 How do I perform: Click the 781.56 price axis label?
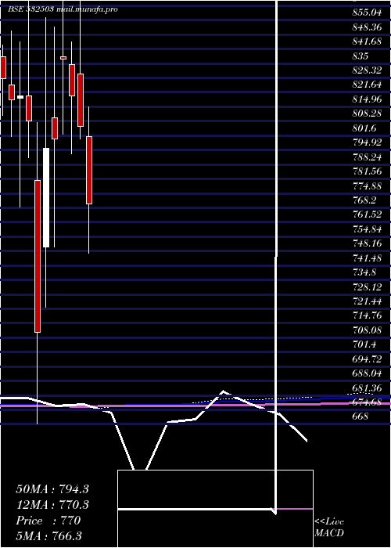tap(367, 171)
